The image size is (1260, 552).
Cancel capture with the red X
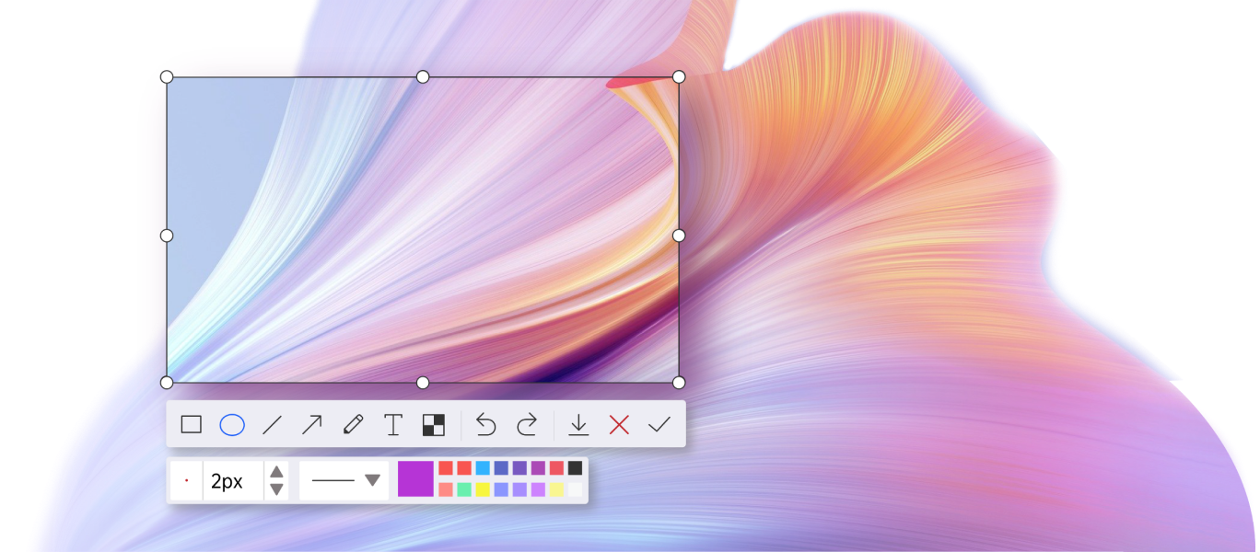coord(619,424)
